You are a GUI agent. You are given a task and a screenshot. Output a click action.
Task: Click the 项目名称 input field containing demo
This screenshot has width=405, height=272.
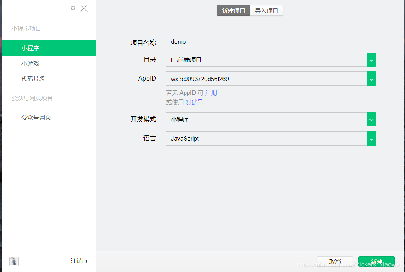pos(271,42)
